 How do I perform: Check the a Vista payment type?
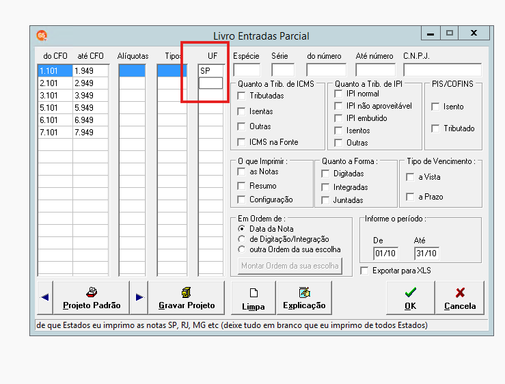(410, 177)
